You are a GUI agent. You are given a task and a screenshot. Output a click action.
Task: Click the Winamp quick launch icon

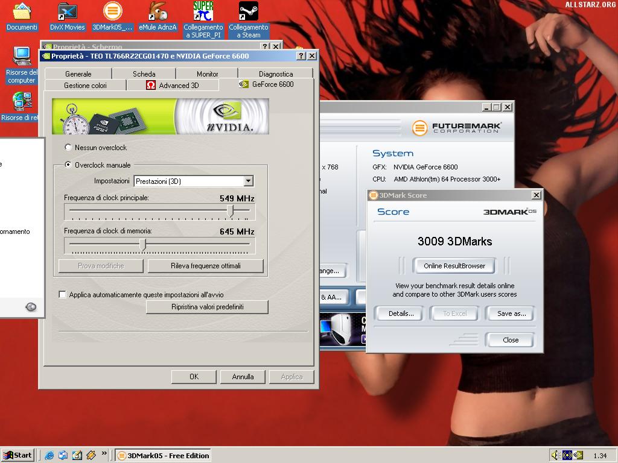[91, 455]
